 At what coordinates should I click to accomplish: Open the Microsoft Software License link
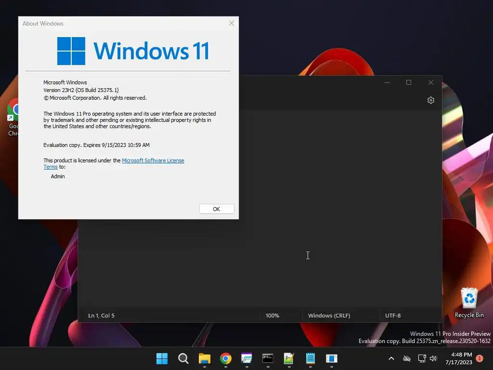153,160
